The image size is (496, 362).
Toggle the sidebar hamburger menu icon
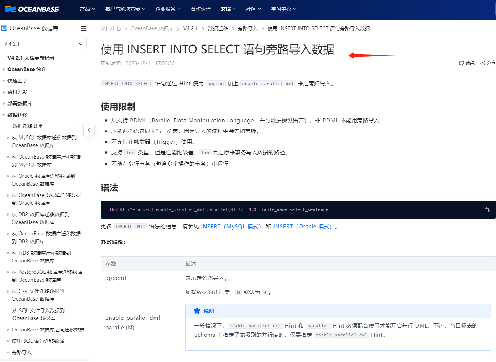pos(84,28)
